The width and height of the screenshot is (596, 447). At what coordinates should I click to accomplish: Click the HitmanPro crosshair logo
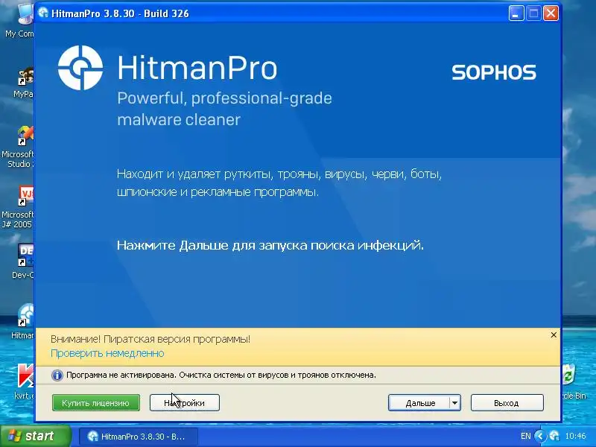click(x=80, y=68)
